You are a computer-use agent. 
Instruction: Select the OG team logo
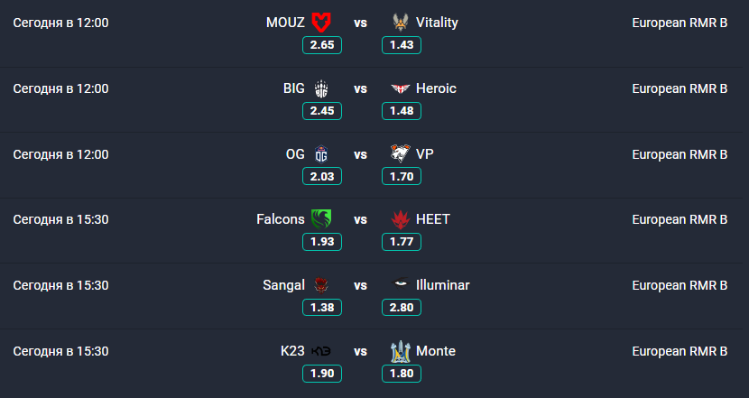tap(321, 154)
